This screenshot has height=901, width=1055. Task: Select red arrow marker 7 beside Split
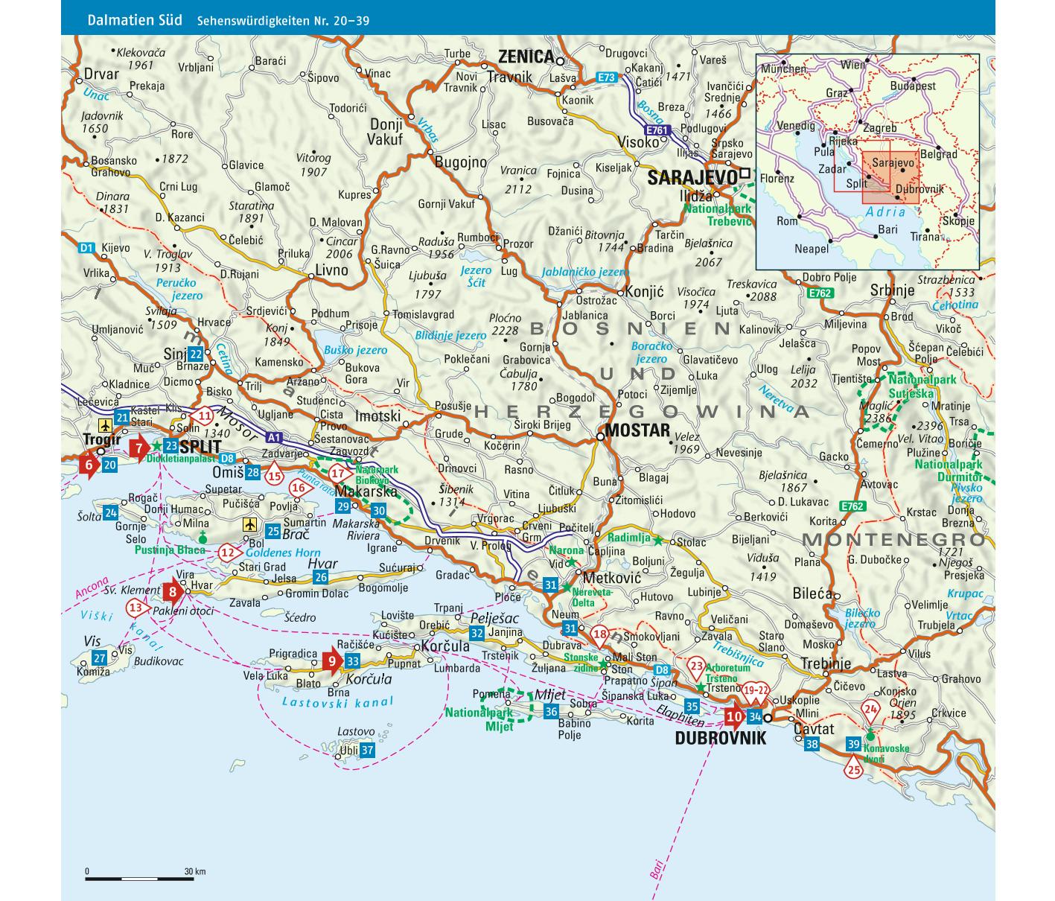[x=138, y=448]
